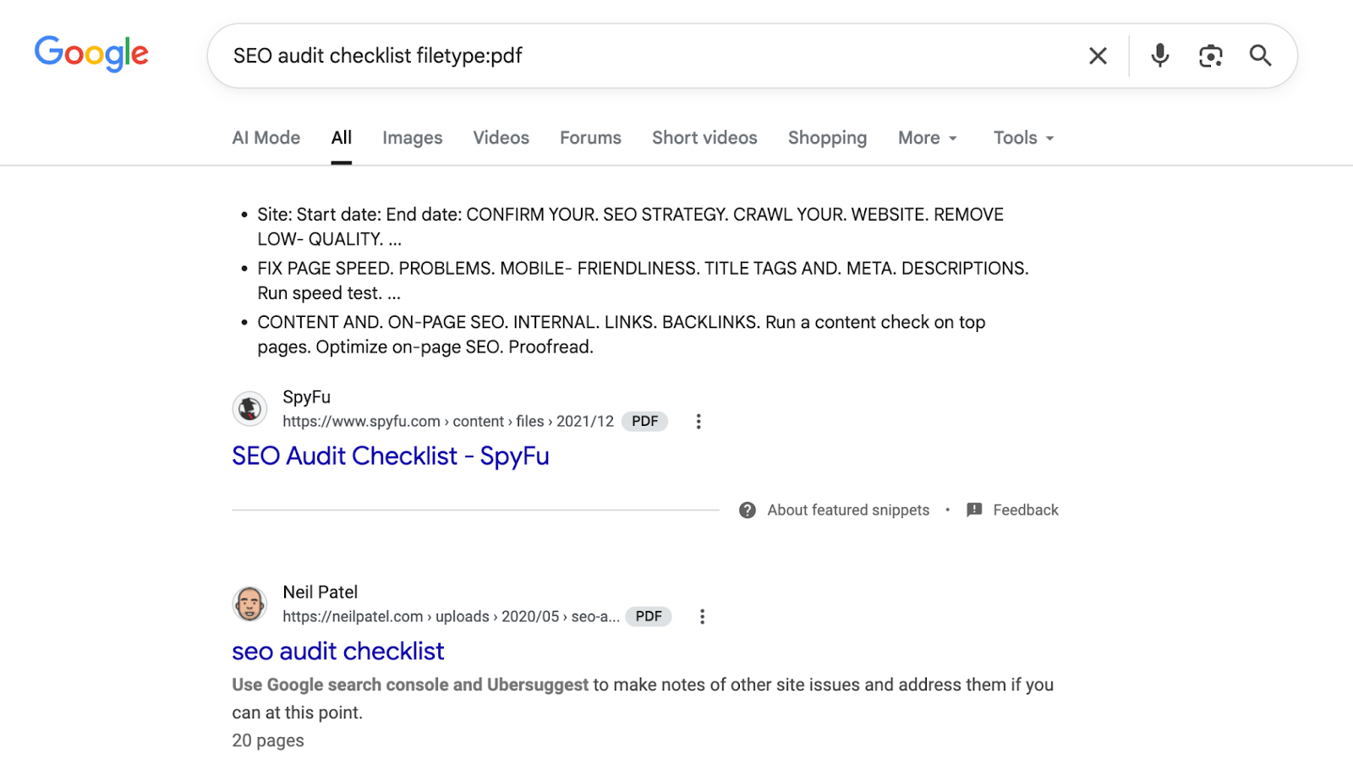Screen dimensions: 1353x764
Task: Click the SpyFu site favicon
Action: (249, 409)
